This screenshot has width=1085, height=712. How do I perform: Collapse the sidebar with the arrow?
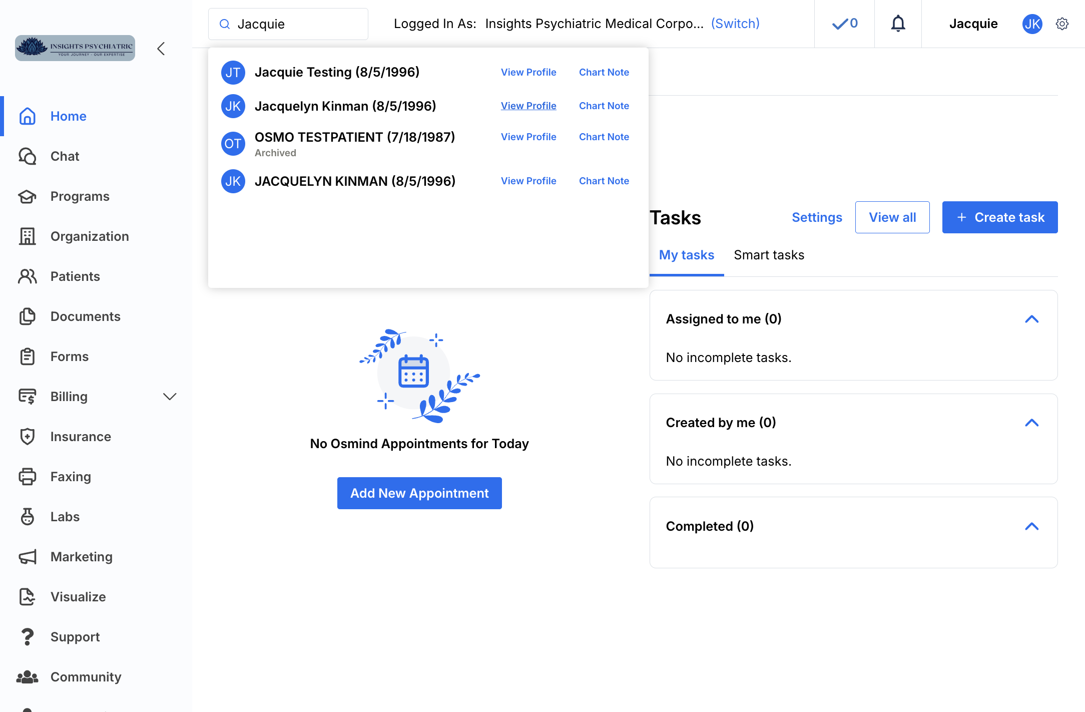pyautogui.click(x=161, y=49)
